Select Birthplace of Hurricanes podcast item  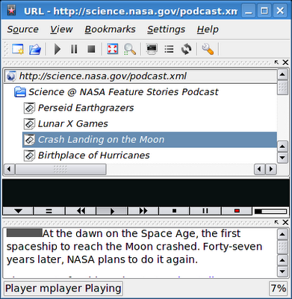pos(93,155)
